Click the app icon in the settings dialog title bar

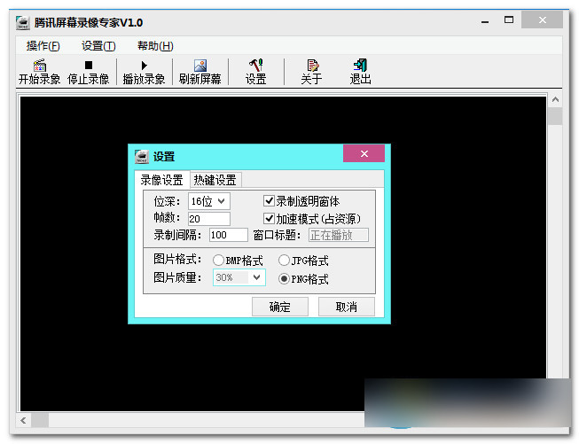pyautogui.click(x=142, y=156)
